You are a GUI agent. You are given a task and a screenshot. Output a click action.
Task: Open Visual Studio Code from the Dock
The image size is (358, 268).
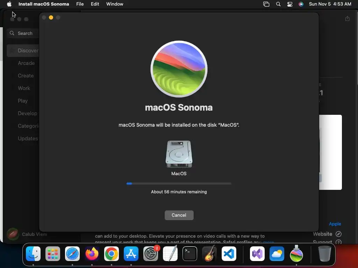[x=229, y=254]
